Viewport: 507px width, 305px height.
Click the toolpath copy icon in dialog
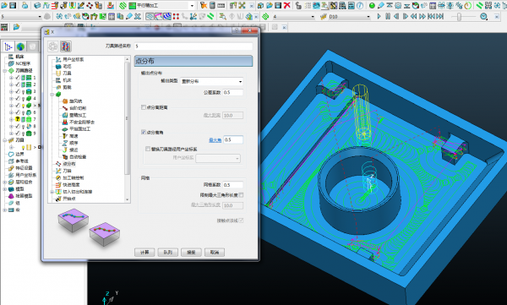click(66, 46)
